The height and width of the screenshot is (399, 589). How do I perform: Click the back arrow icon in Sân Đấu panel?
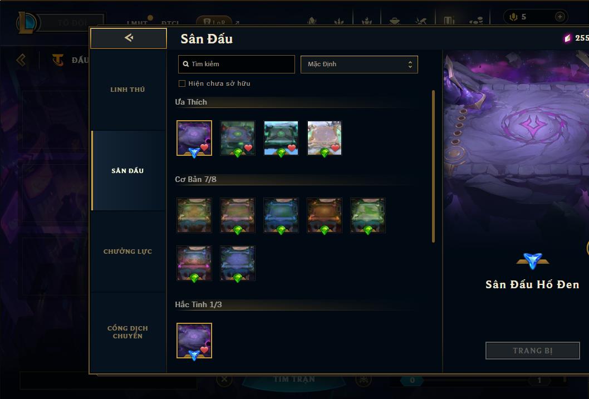point(129,37)
